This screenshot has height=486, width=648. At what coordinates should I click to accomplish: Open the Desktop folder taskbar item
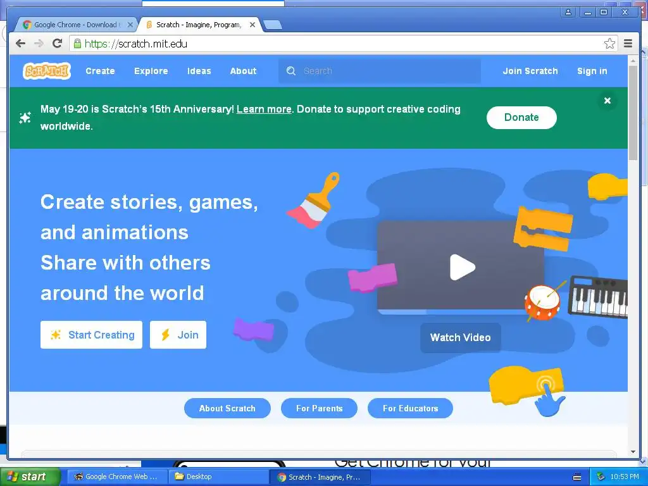pyautogui.click(x=218, y=477)
